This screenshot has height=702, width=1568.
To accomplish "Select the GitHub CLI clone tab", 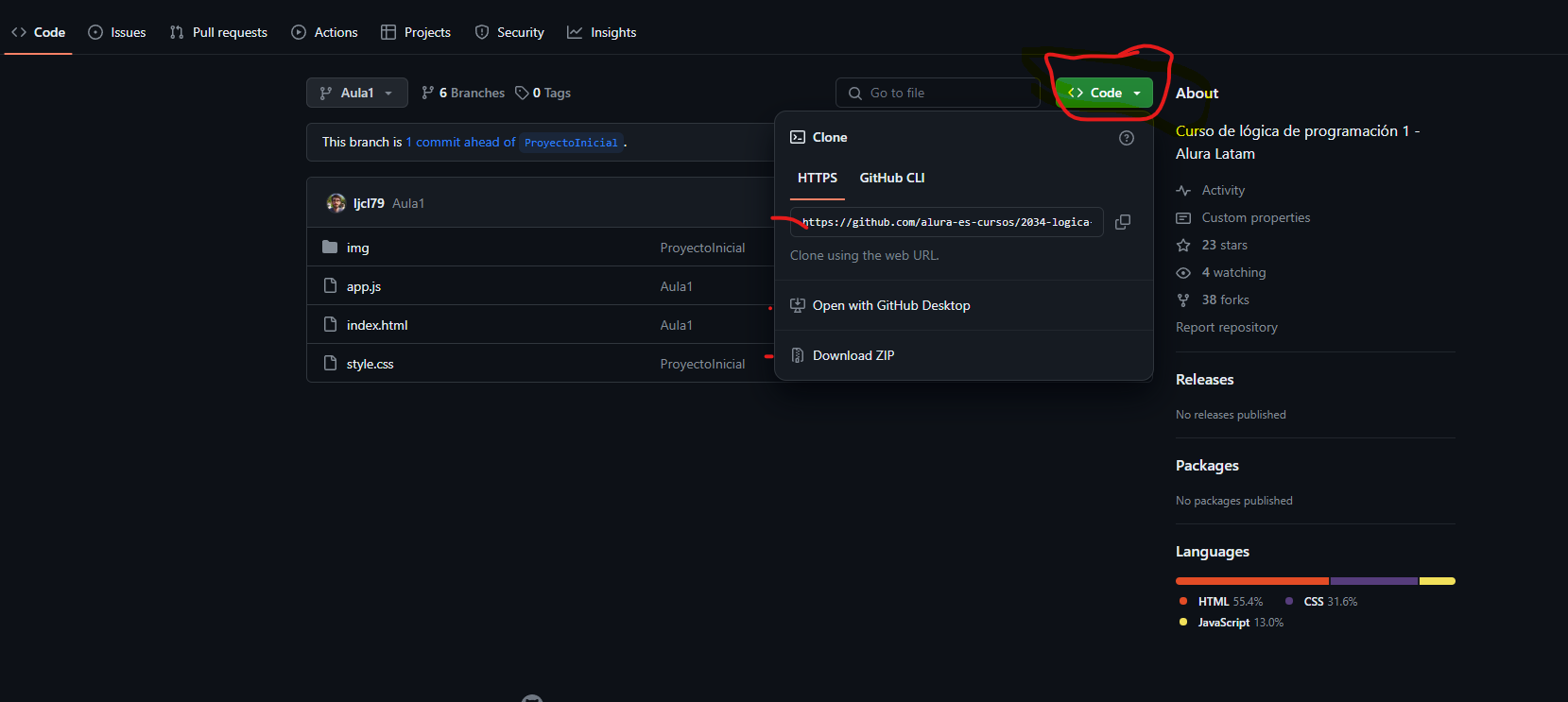I will point(892,178).
